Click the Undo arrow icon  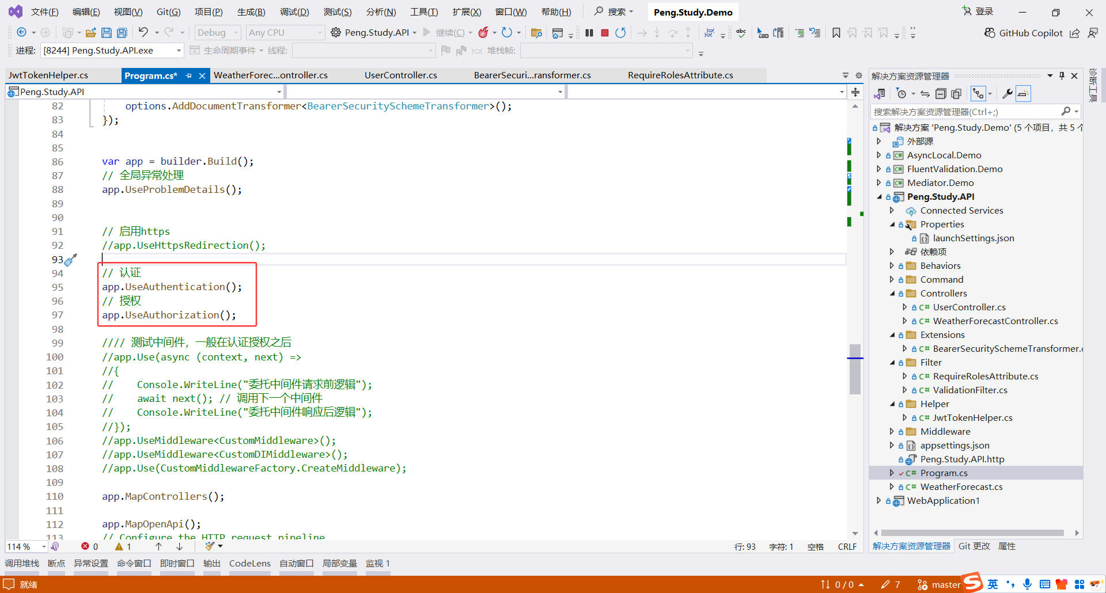coord(143,32)
